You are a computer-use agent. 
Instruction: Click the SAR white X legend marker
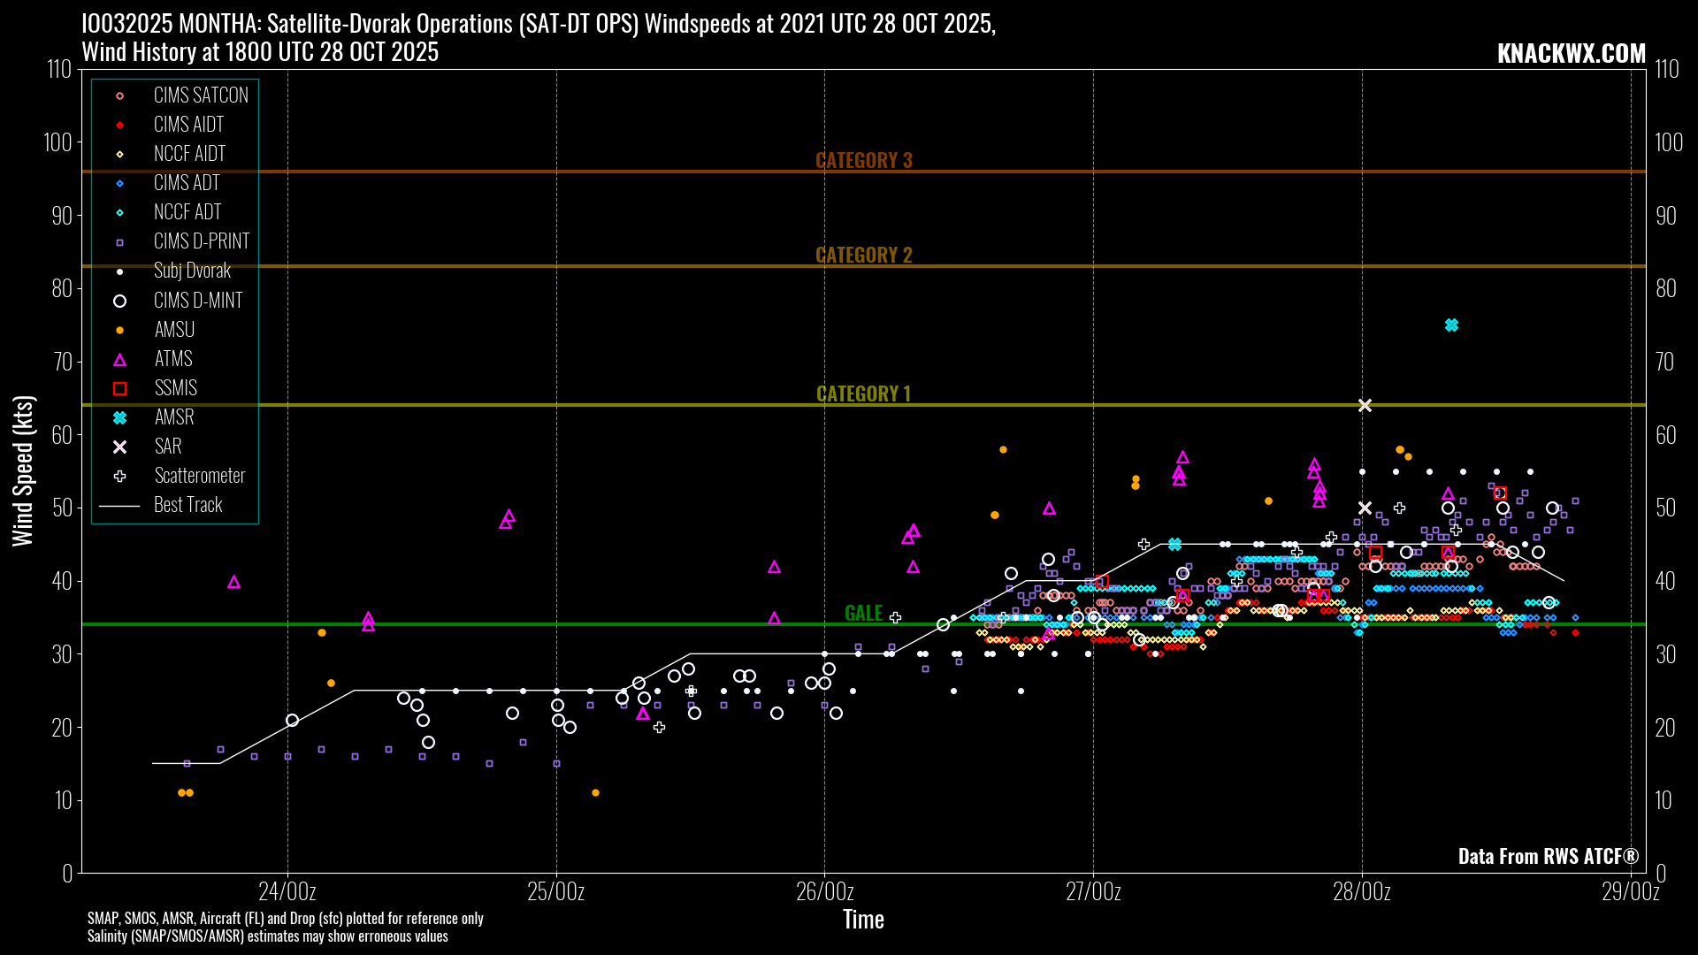click(120, 447)
